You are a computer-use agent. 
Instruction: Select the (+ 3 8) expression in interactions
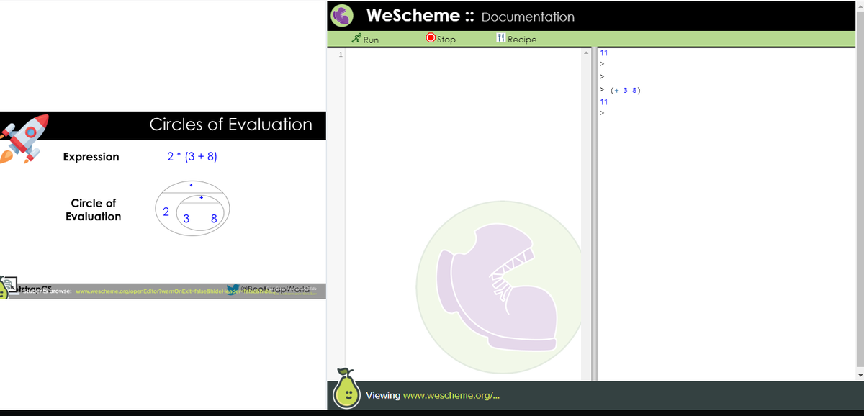pos(625,91)
